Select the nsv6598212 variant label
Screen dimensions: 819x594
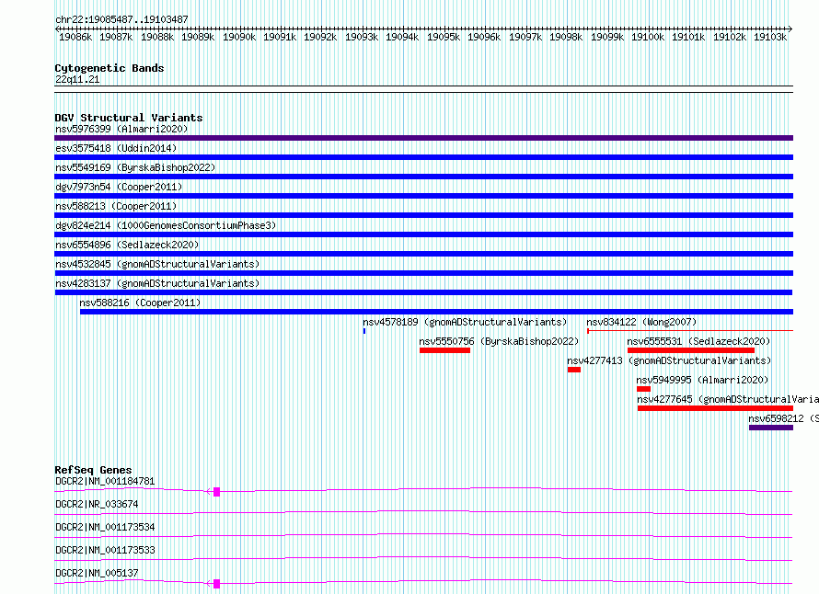click(x=783, y=418)
